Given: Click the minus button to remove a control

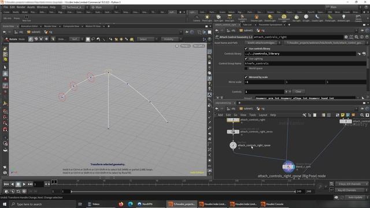Looking at the screenshot, I should [x=290, y=91].
